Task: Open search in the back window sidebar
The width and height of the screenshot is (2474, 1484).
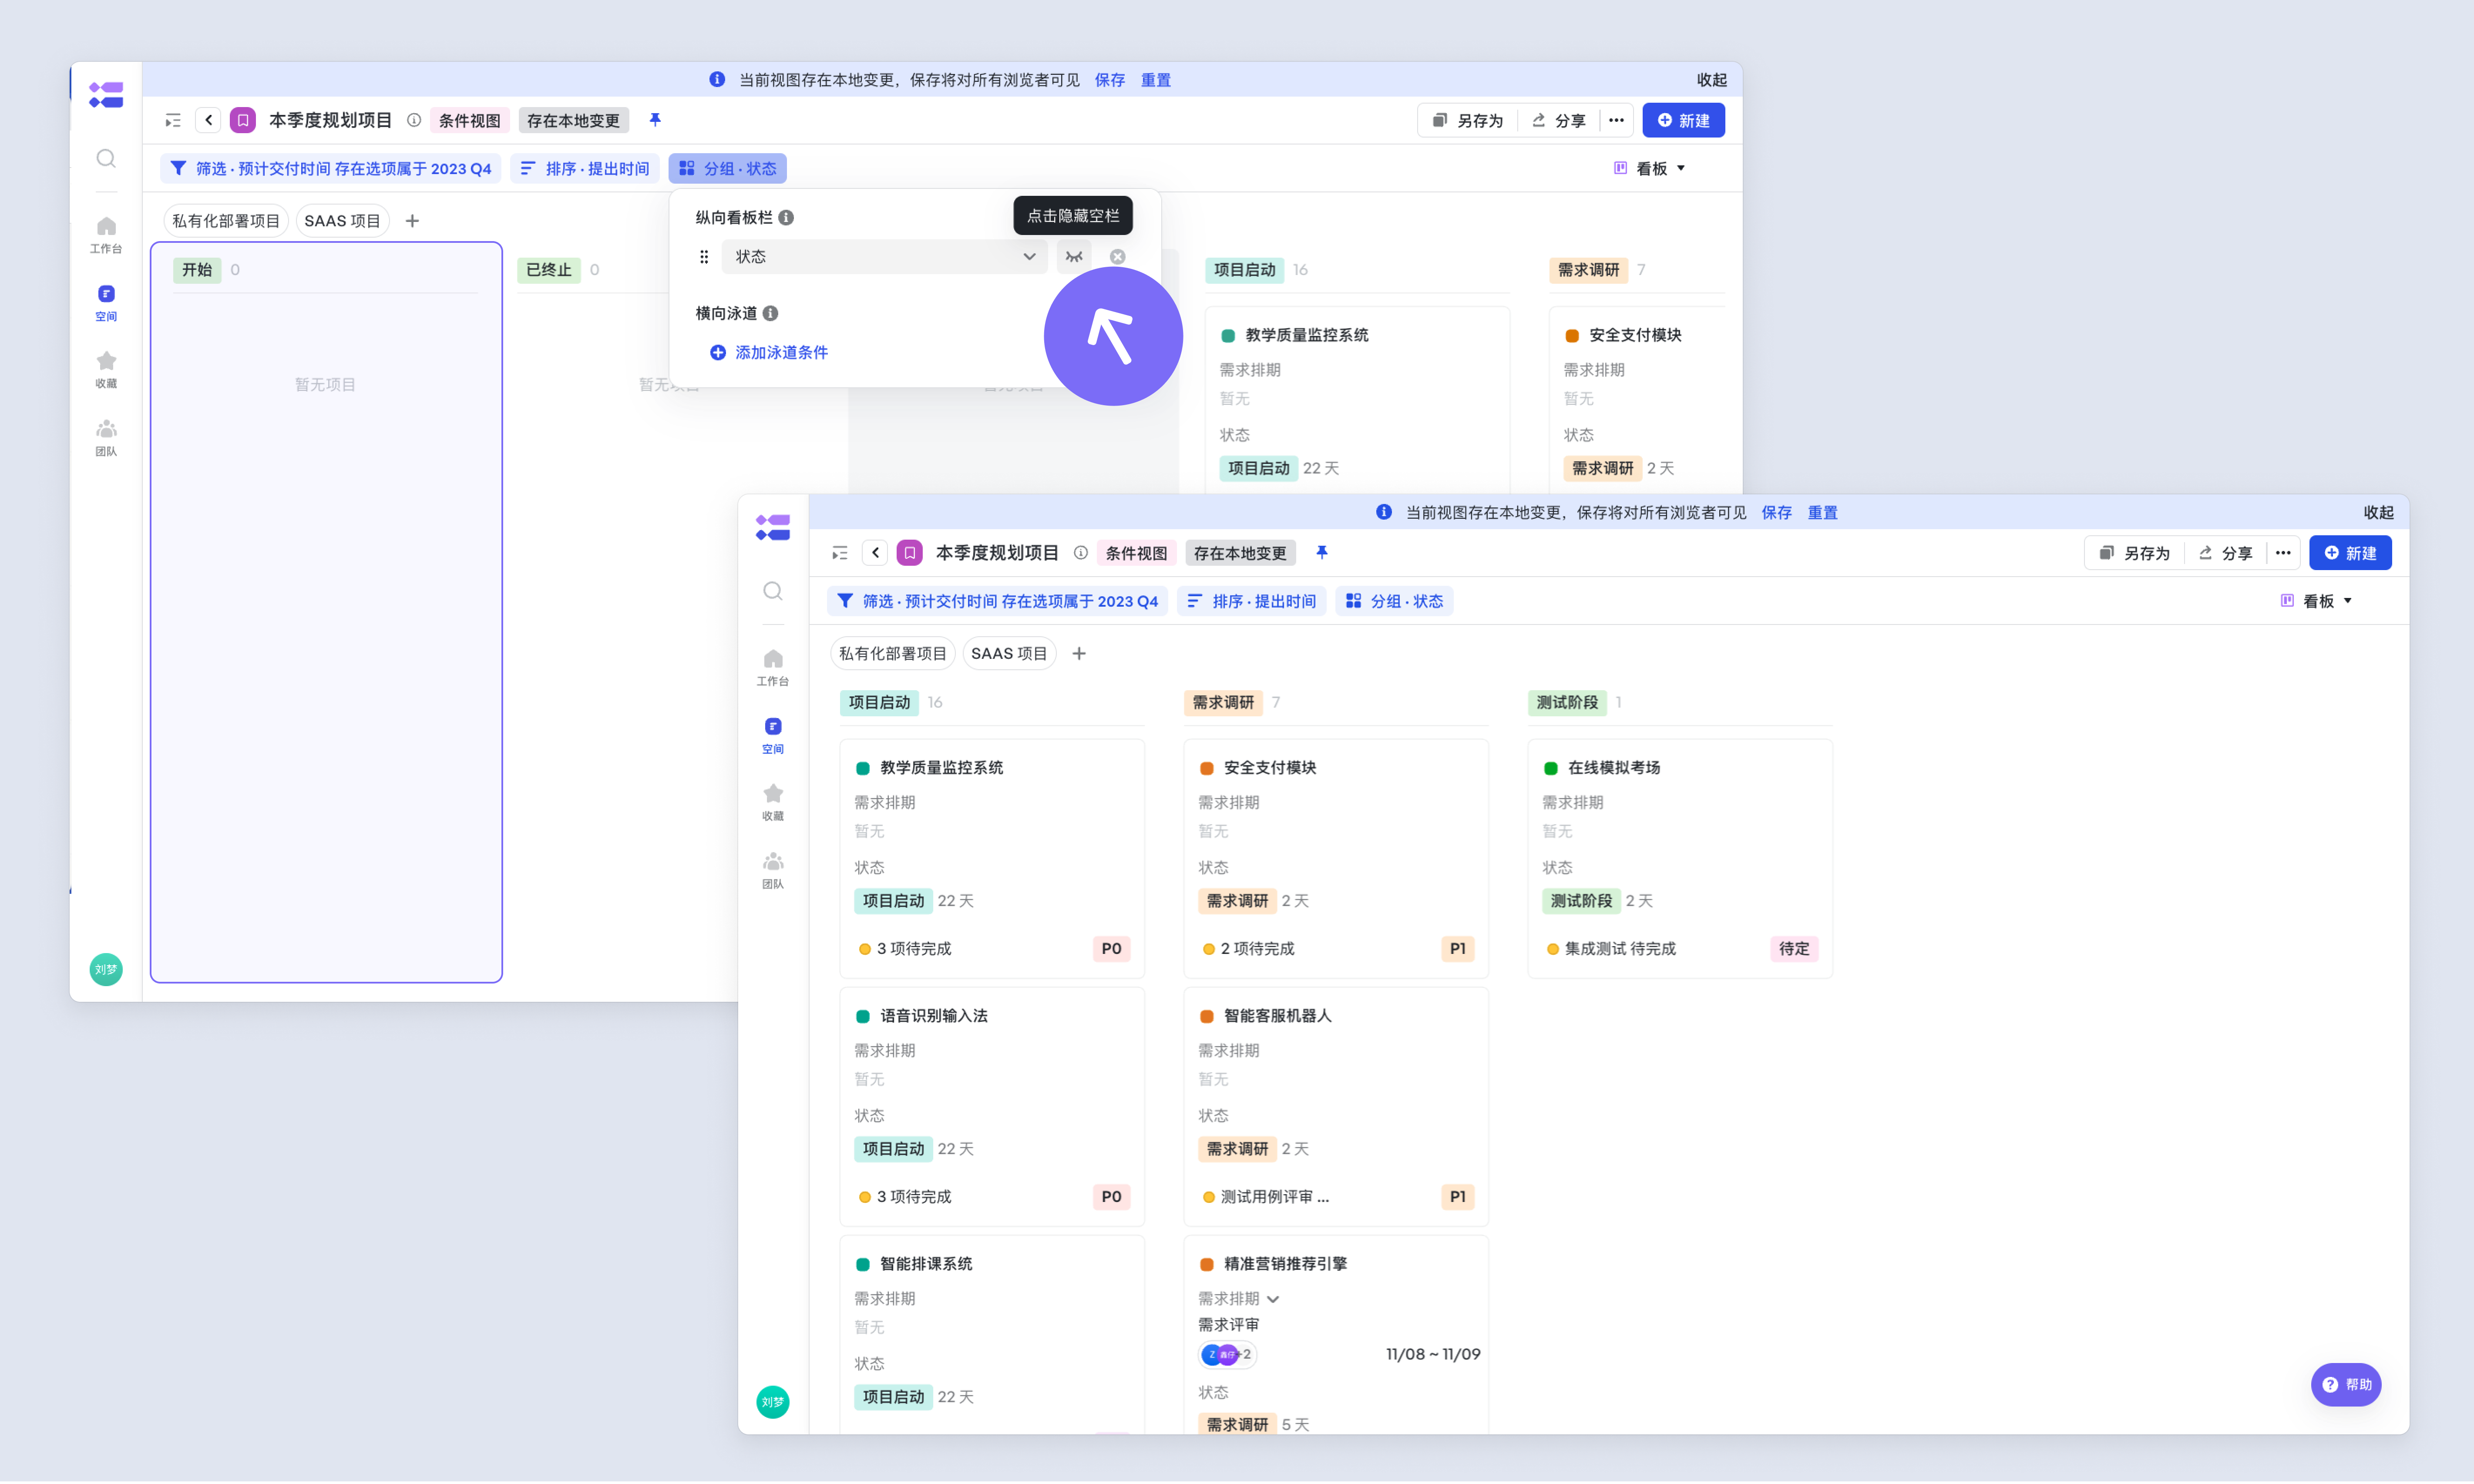Action: coord(106,158)
